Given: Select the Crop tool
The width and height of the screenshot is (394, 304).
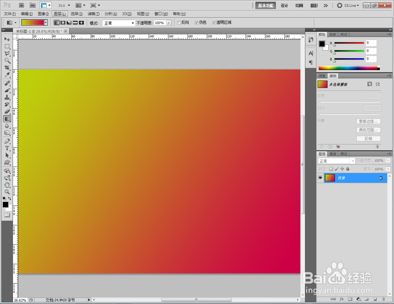Looking at the screenshot, I should pos(7,68).
